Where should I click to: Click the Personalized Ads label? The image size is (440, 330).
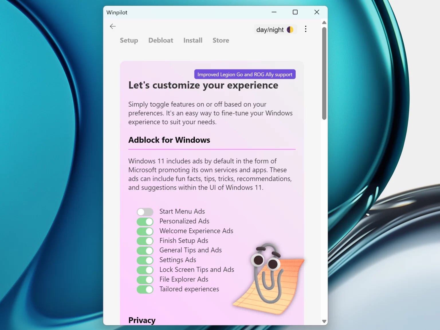(x=184, y=221)
